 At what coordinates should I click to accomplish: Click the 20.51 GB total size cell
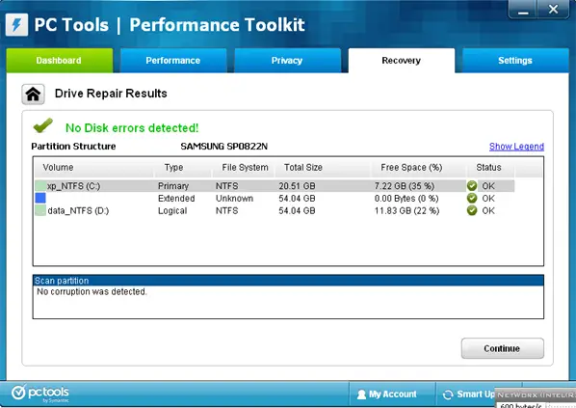click(x=297, y=186)
